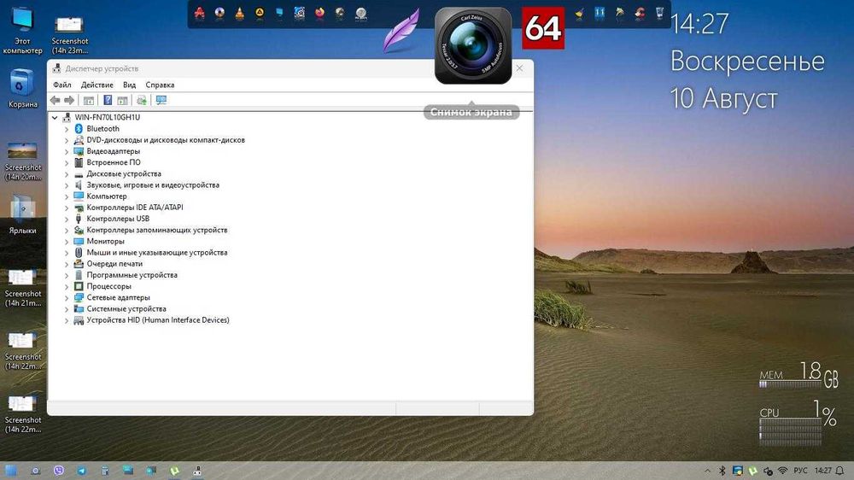Image resolution: width=854 pixels, height=480 pixels.
Task: Click the Bluetooth icon in the device tree
Action: (79, 129)
